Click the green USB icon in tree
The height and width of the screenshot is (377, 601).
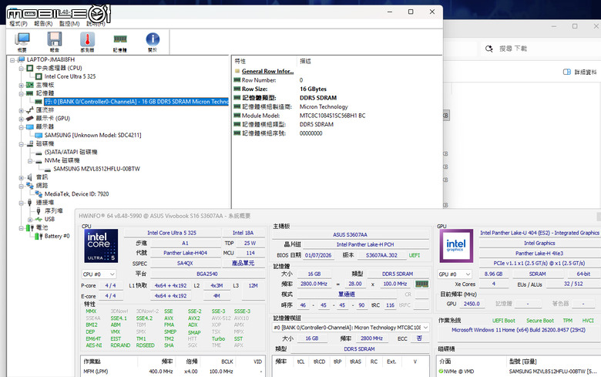[39, 220]
